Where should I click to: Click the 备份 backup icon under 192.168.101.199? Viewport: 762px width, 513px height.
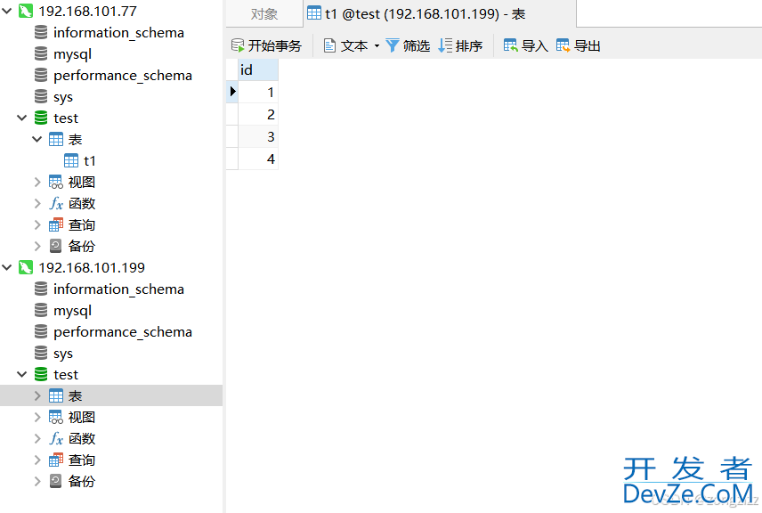point(56,482)
